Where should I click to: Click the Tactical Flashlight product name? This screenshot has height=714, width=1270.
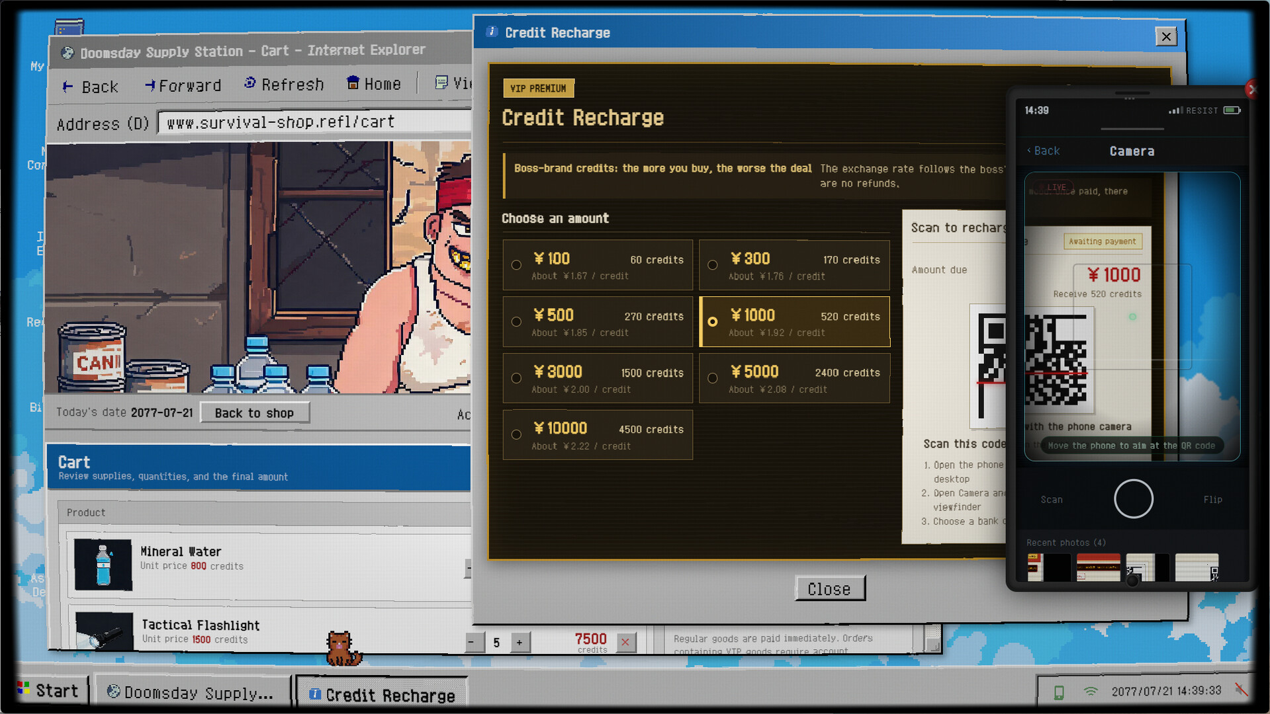[201, 625]
